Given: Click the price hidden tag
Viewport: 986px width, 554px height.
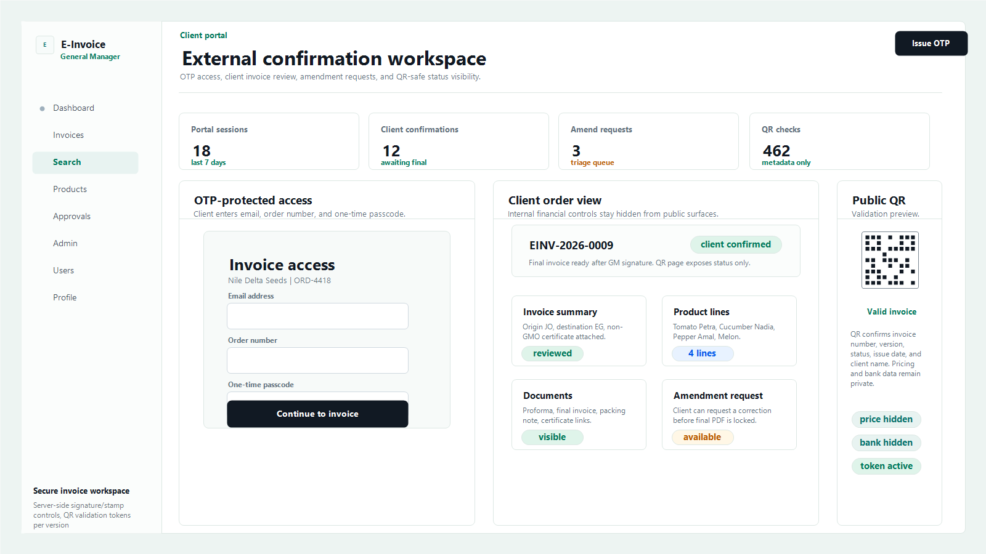Looking at the screenshot, I should click(x=886, y=419).
